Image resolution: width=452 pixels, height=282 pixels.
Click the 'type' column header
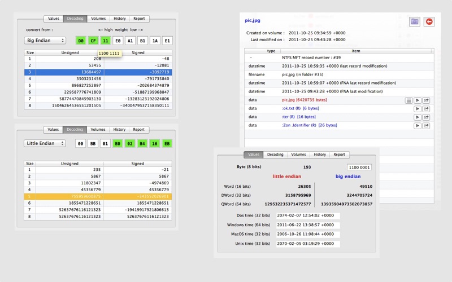(271, 51)
